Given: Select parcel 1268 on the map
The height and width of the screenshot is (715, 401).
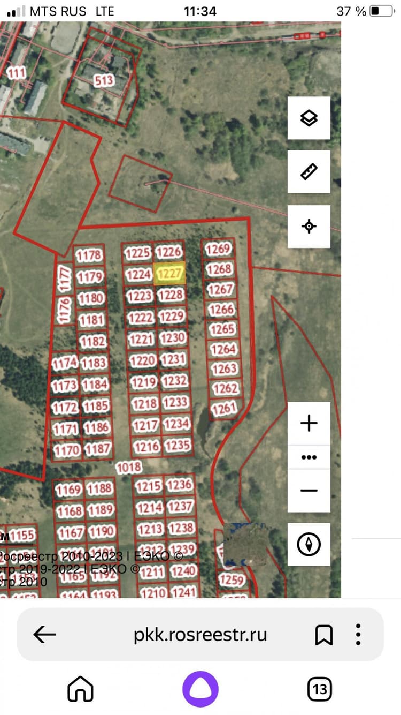Looking at the screenshot, I should [219, 269].
